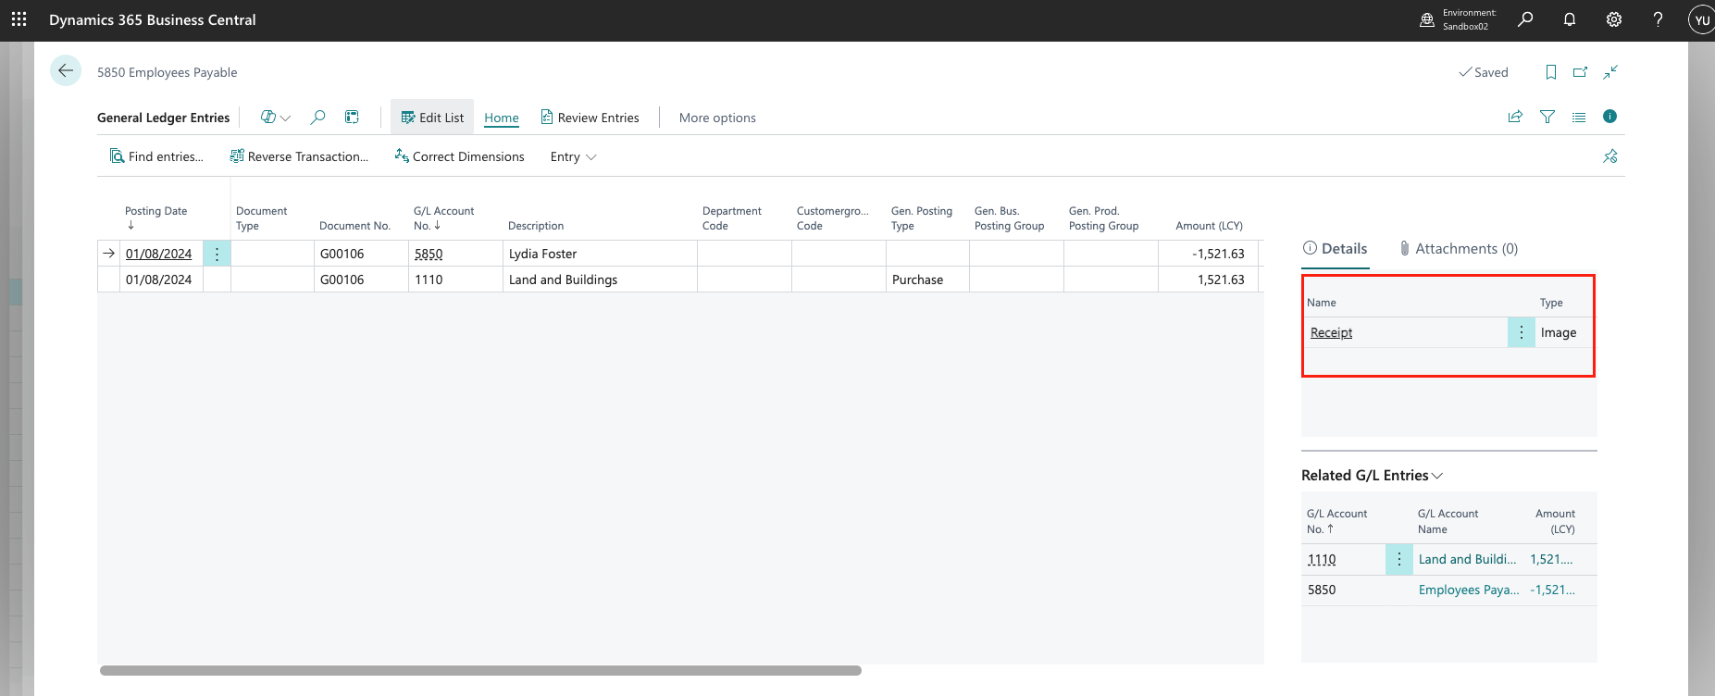This screenshot has height=696, width=1715.
Task: Click amount 1,521.63 in second row
Action: click(x=1209, y=280)
